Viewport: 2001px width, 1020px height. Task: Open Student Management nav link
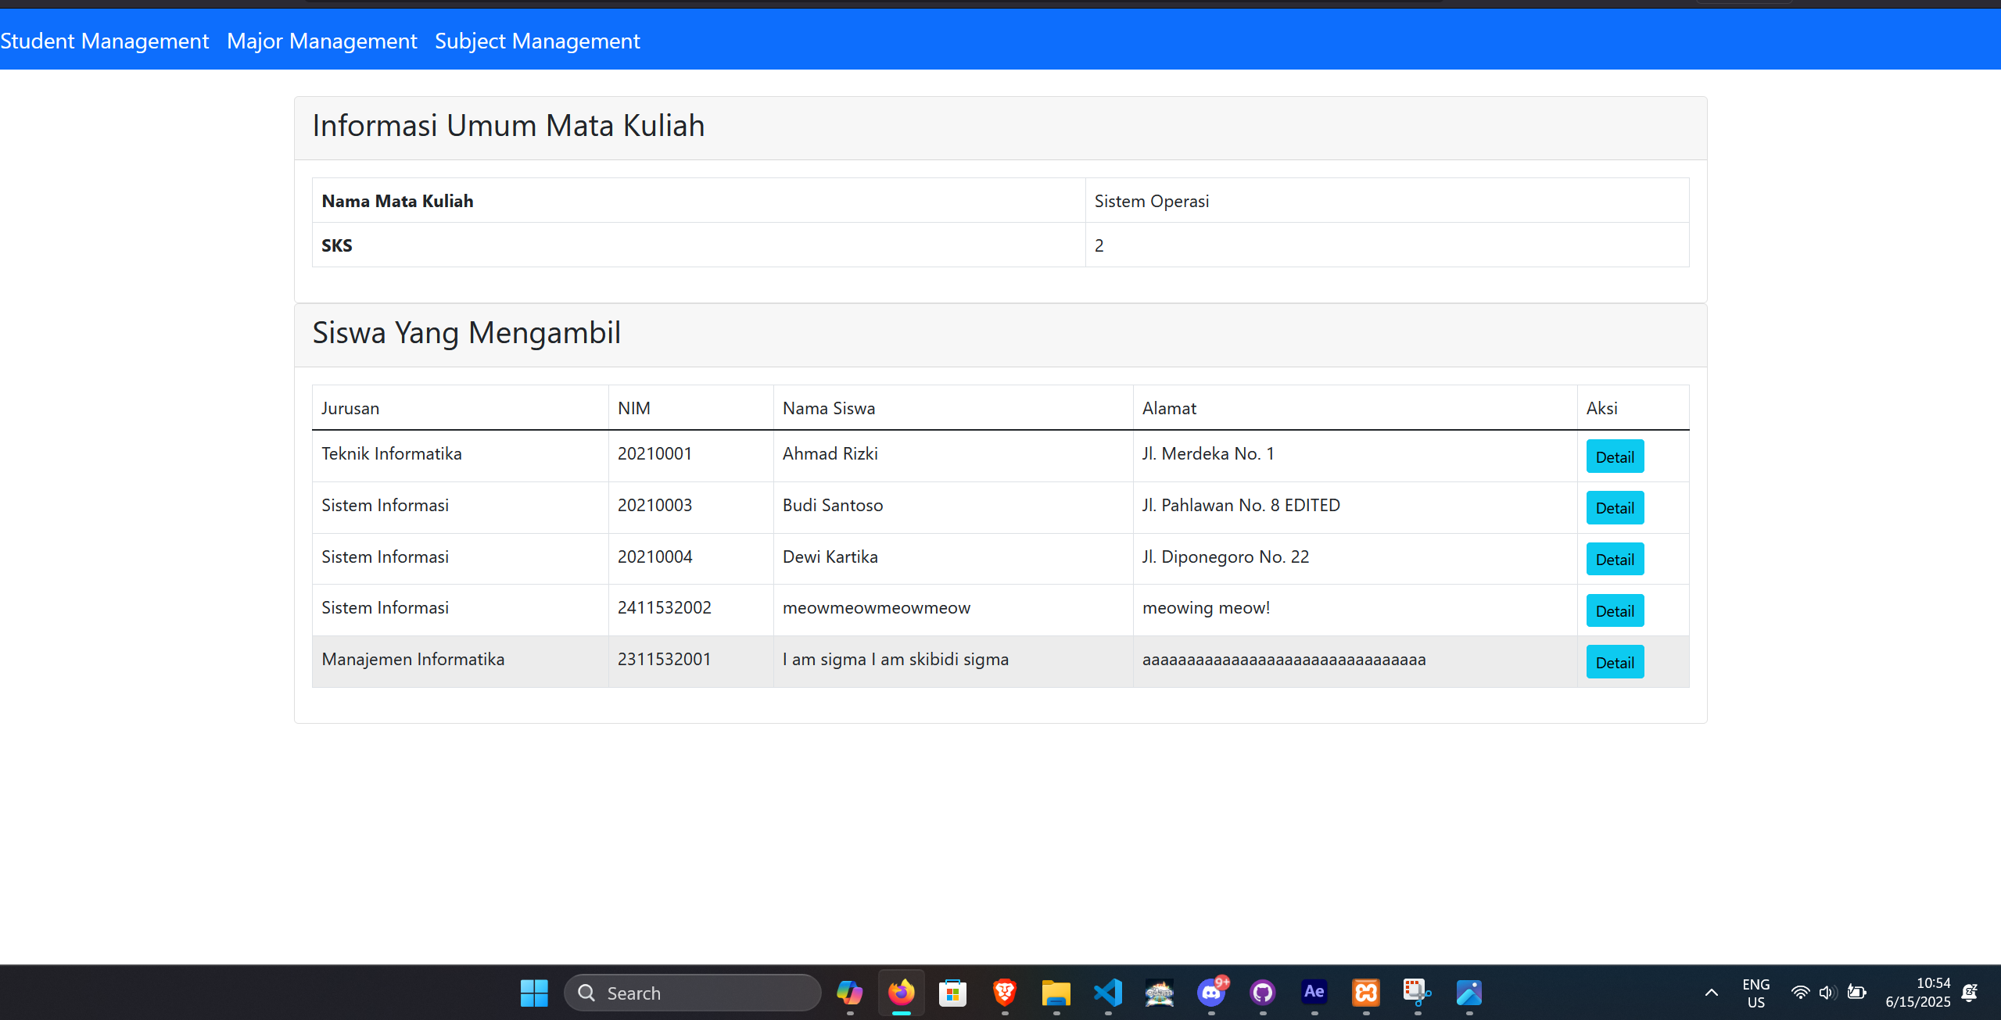105,41
